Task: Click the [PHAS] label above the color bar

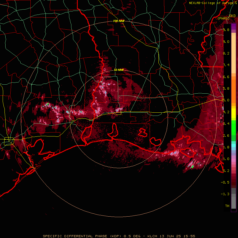Action: (x=223, y=18)
